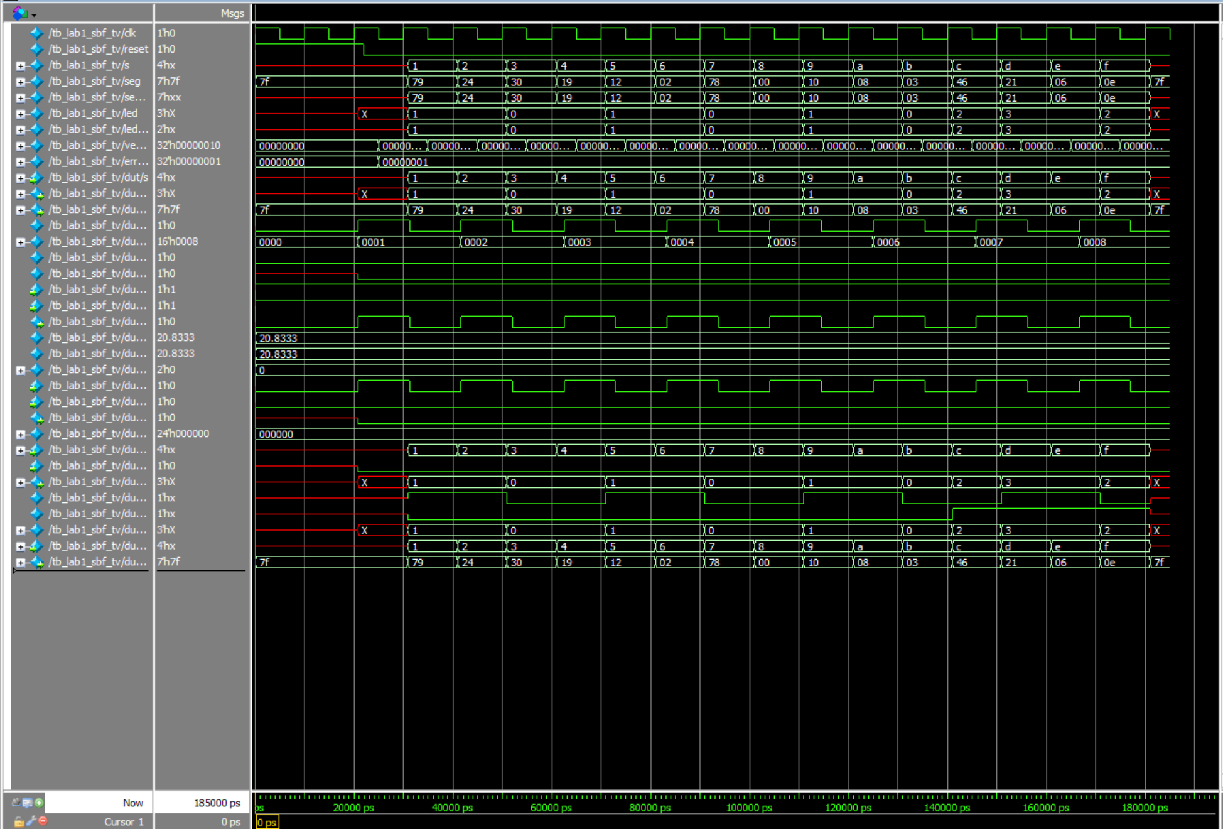Select the blue diamond icon beside /tb_lab1_sbf_tv/reset
Viewport: 1223px width, 829px height.
(36, 49)
